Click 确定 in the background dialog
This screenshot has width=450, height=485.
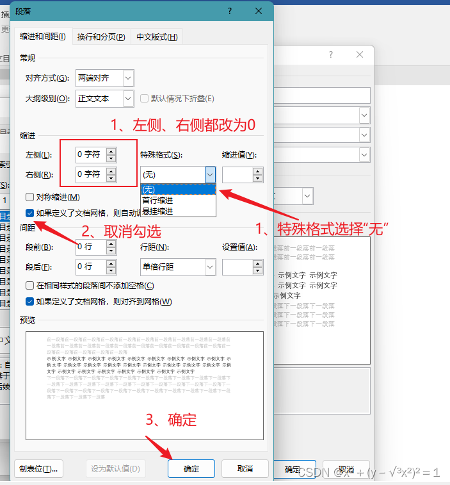pos(295,470)
